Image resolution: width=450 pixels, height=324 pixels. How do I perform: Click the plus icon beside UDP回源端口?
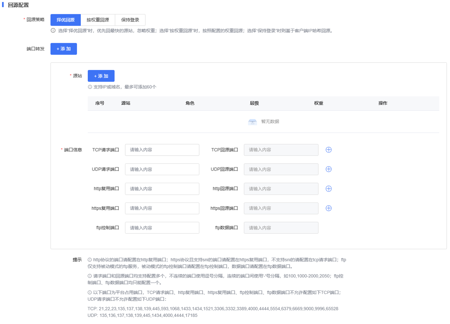pos(328,169)
